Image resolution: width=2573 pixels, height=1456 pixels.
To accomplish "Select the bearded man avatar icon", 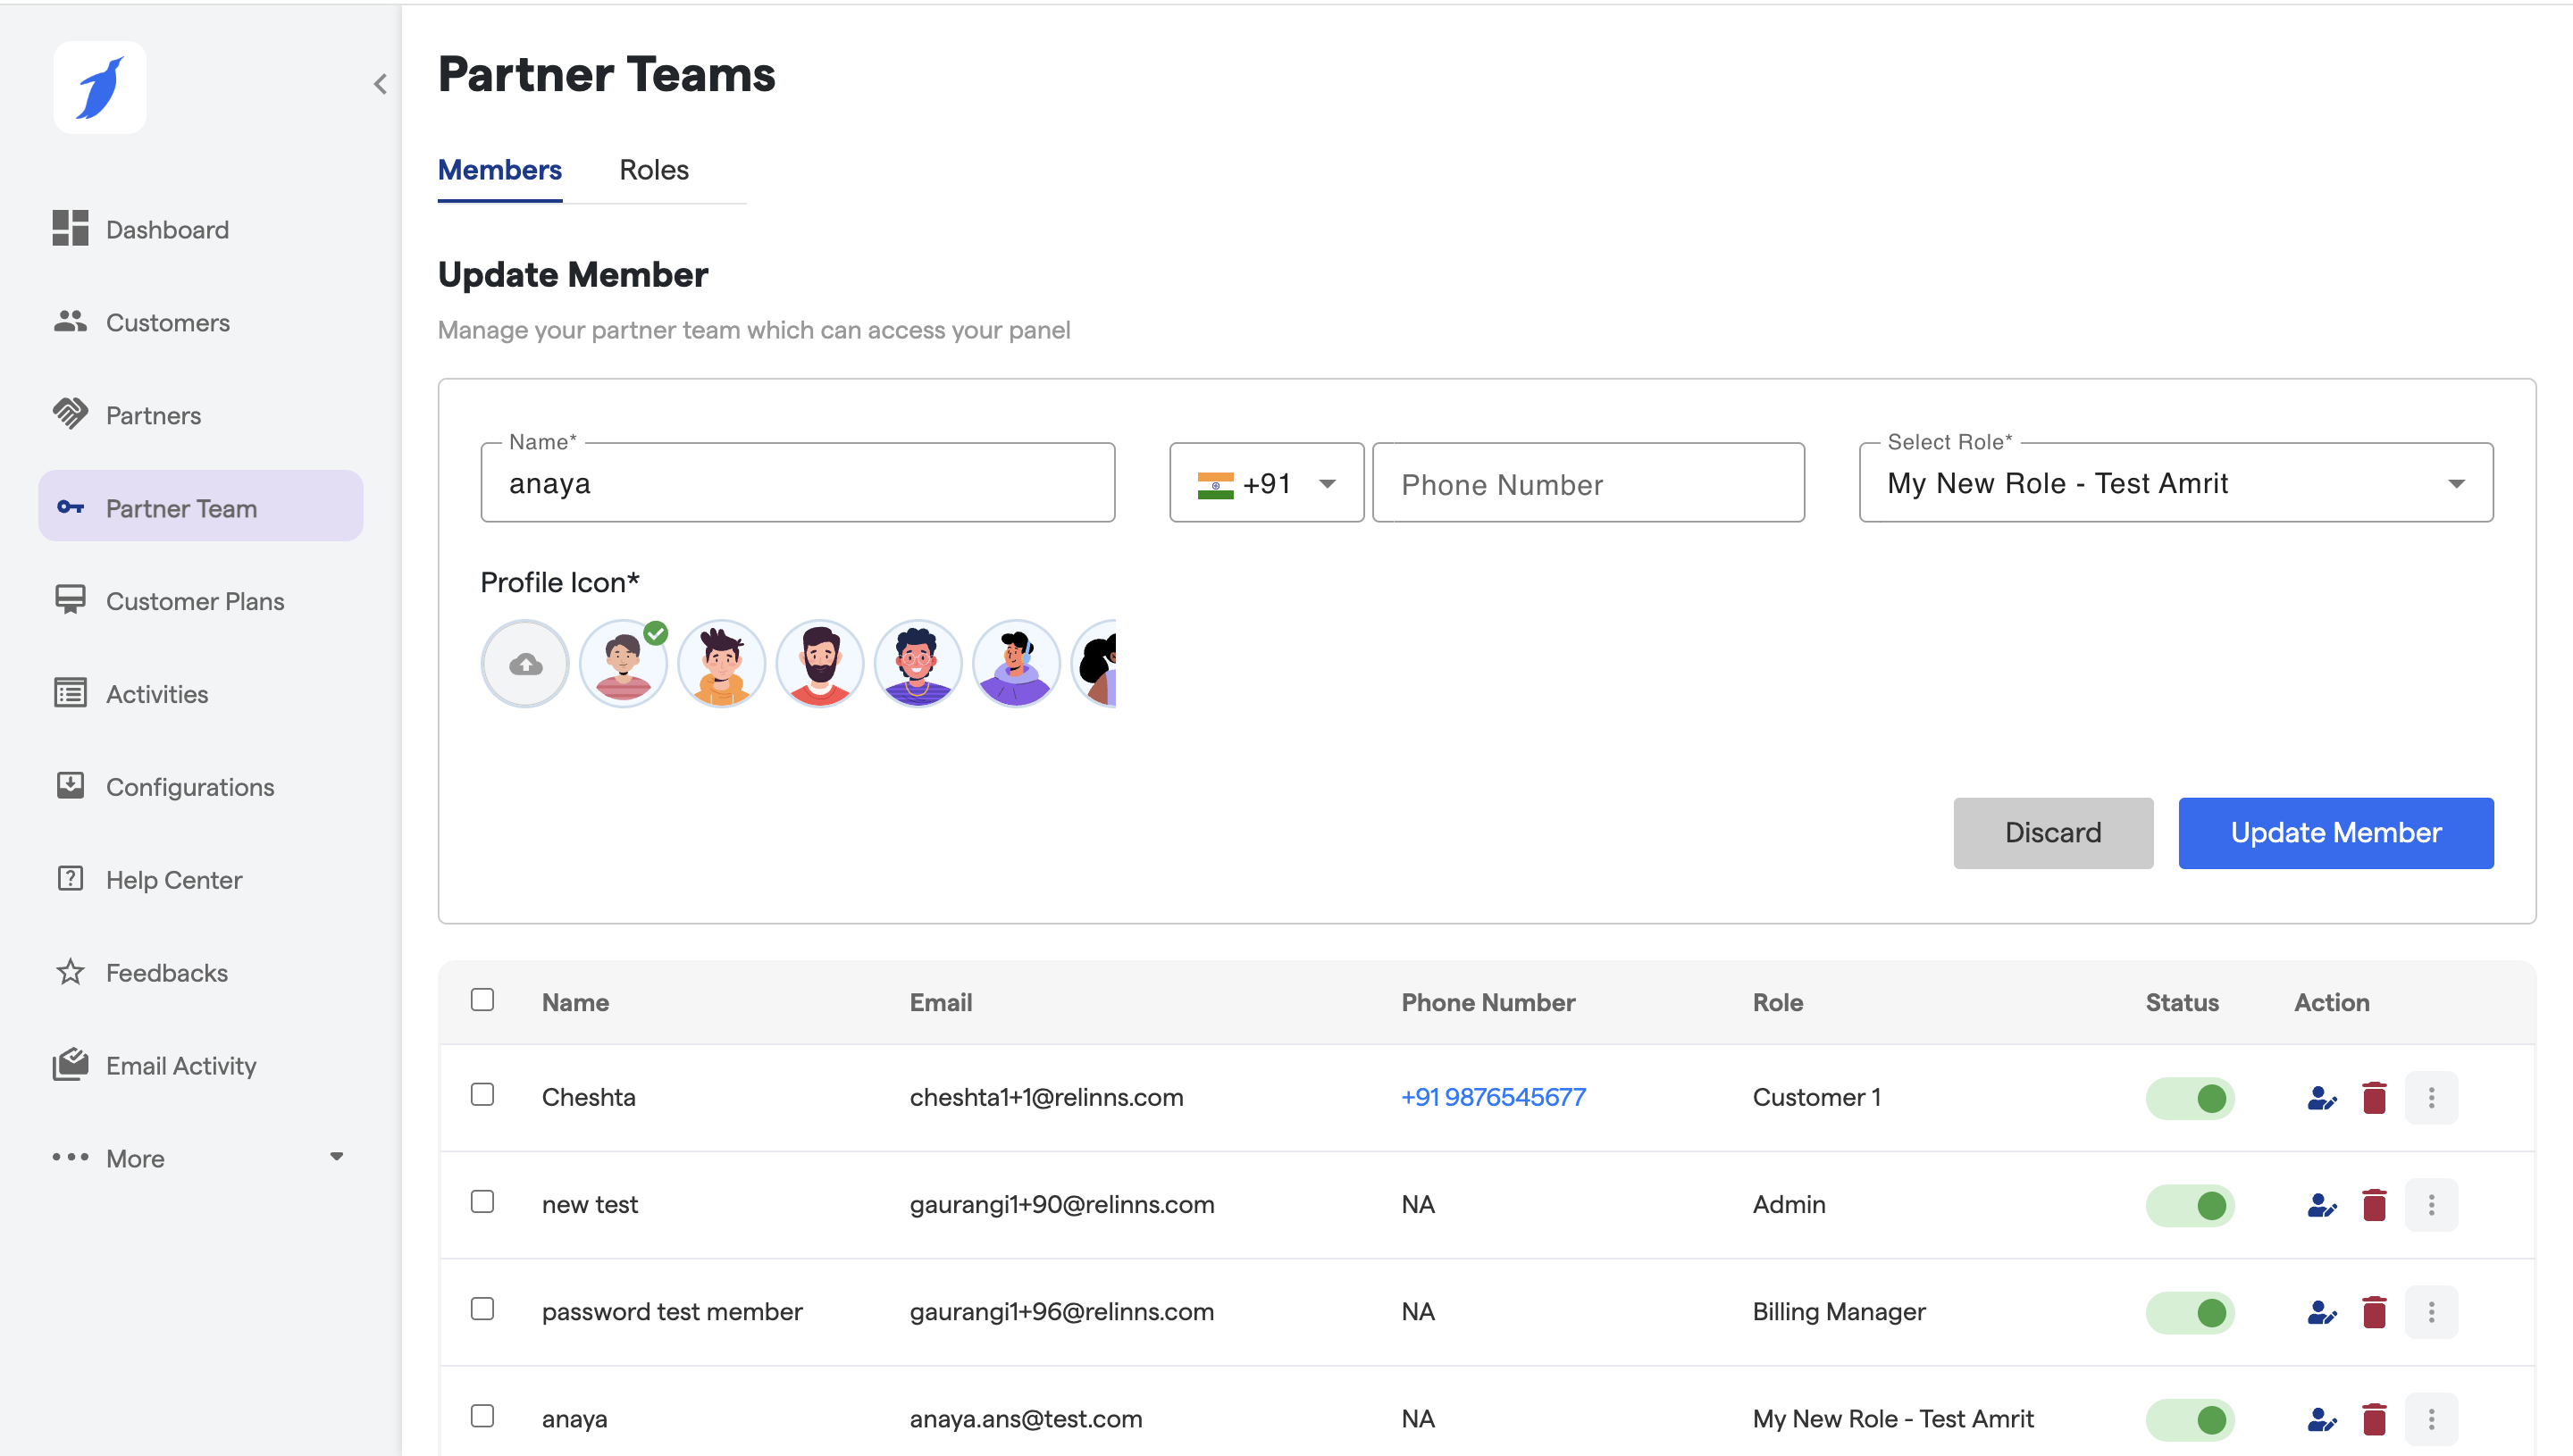I will coord(819,664).
